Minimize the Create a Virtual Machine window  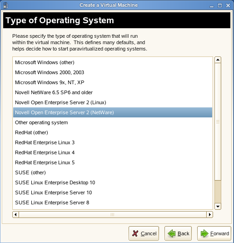212,6
